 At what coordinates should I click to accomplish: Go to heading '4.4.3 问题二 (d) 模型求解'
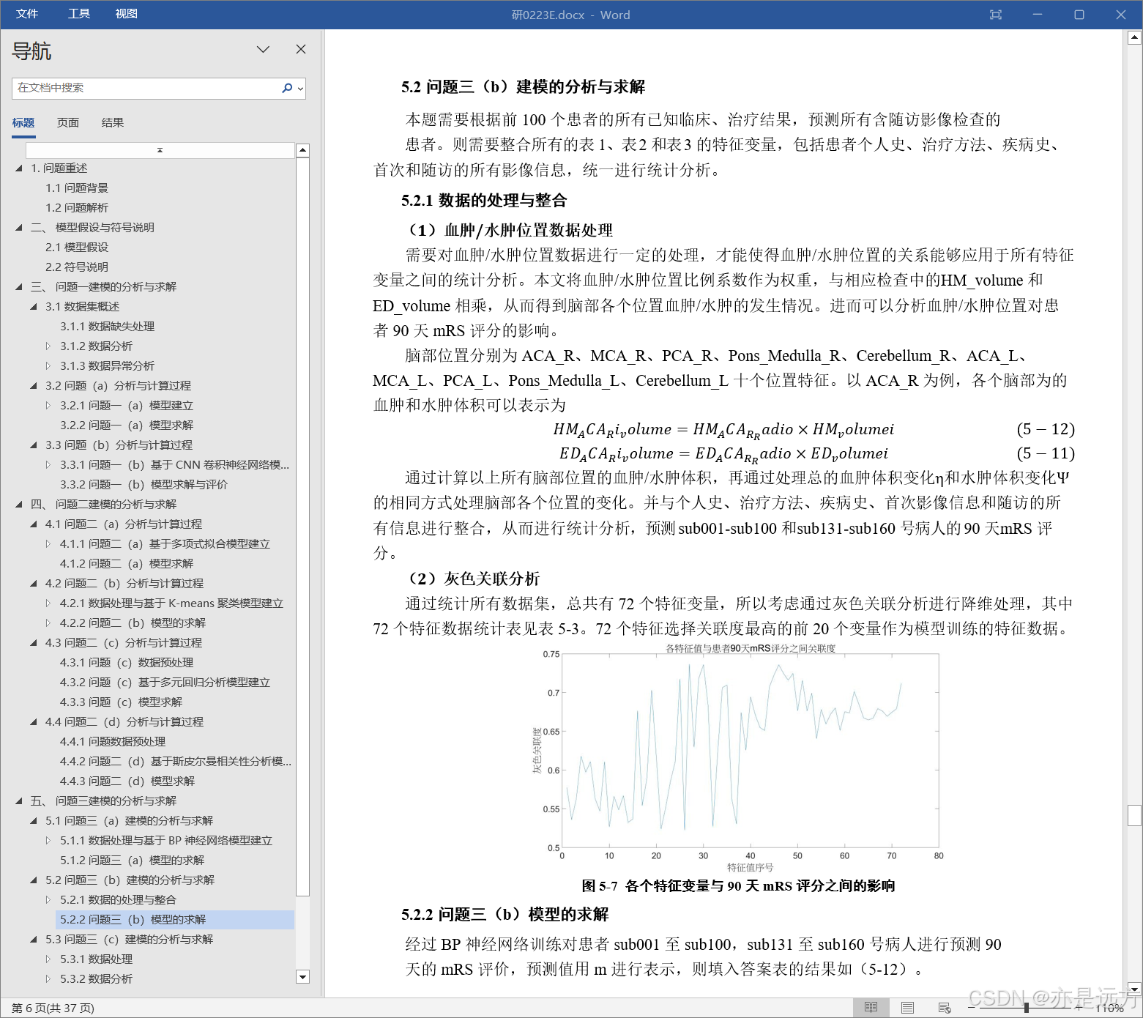coord(127,781)
